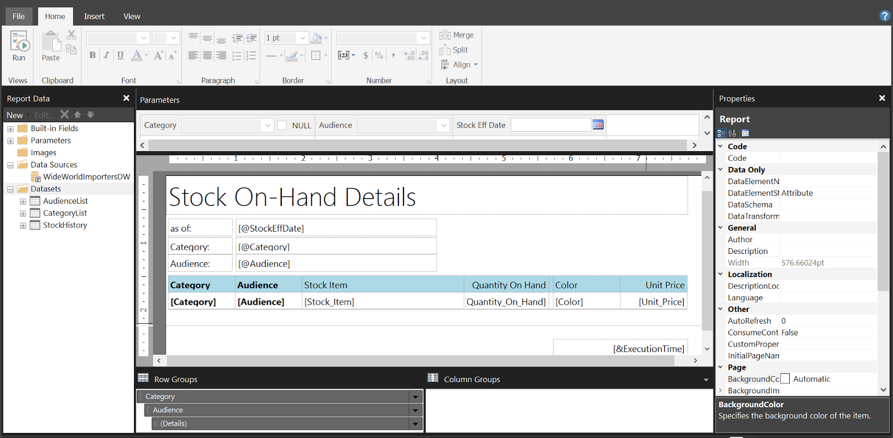Check the NULL checkbox for Category

[282, 125]
